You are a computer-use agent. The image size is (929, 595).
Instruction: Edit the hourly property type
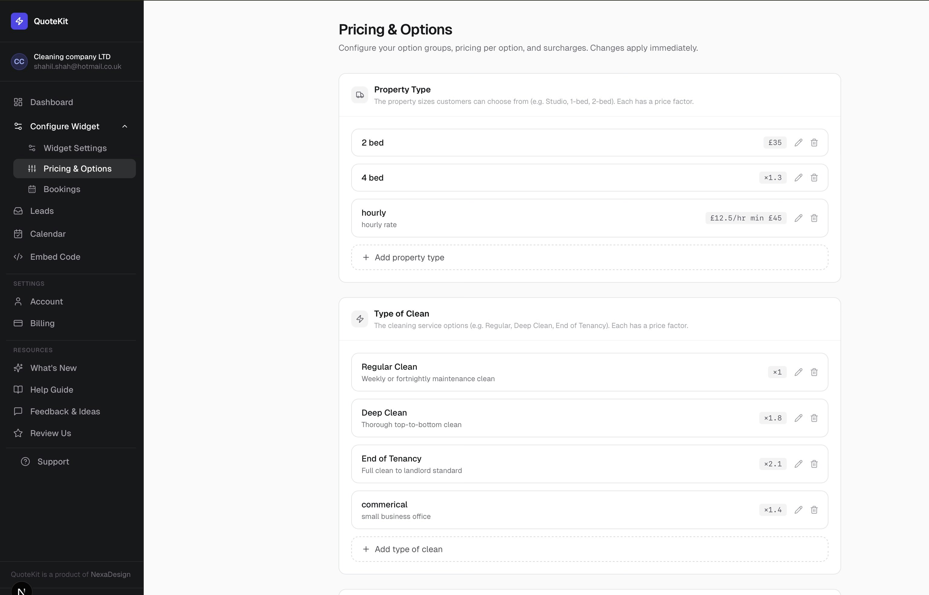pyautogui.click(x=799, y=218)
